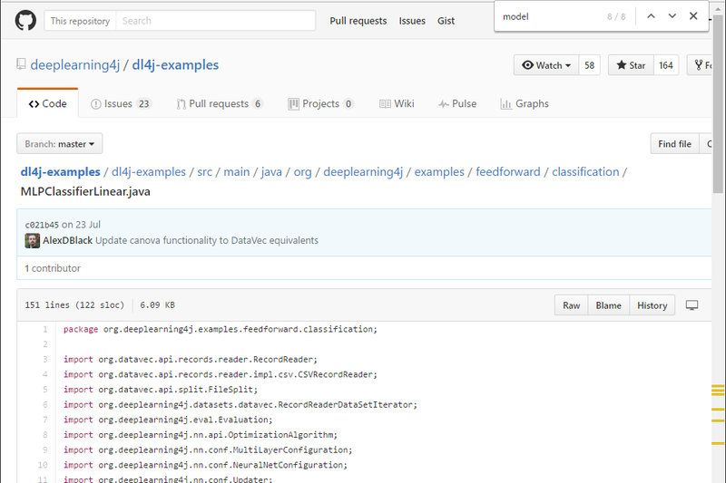This screenshot has width=726, height=483.
Task: Open the deeplearning4j breadcrumb folder
Action: point(363,172)
